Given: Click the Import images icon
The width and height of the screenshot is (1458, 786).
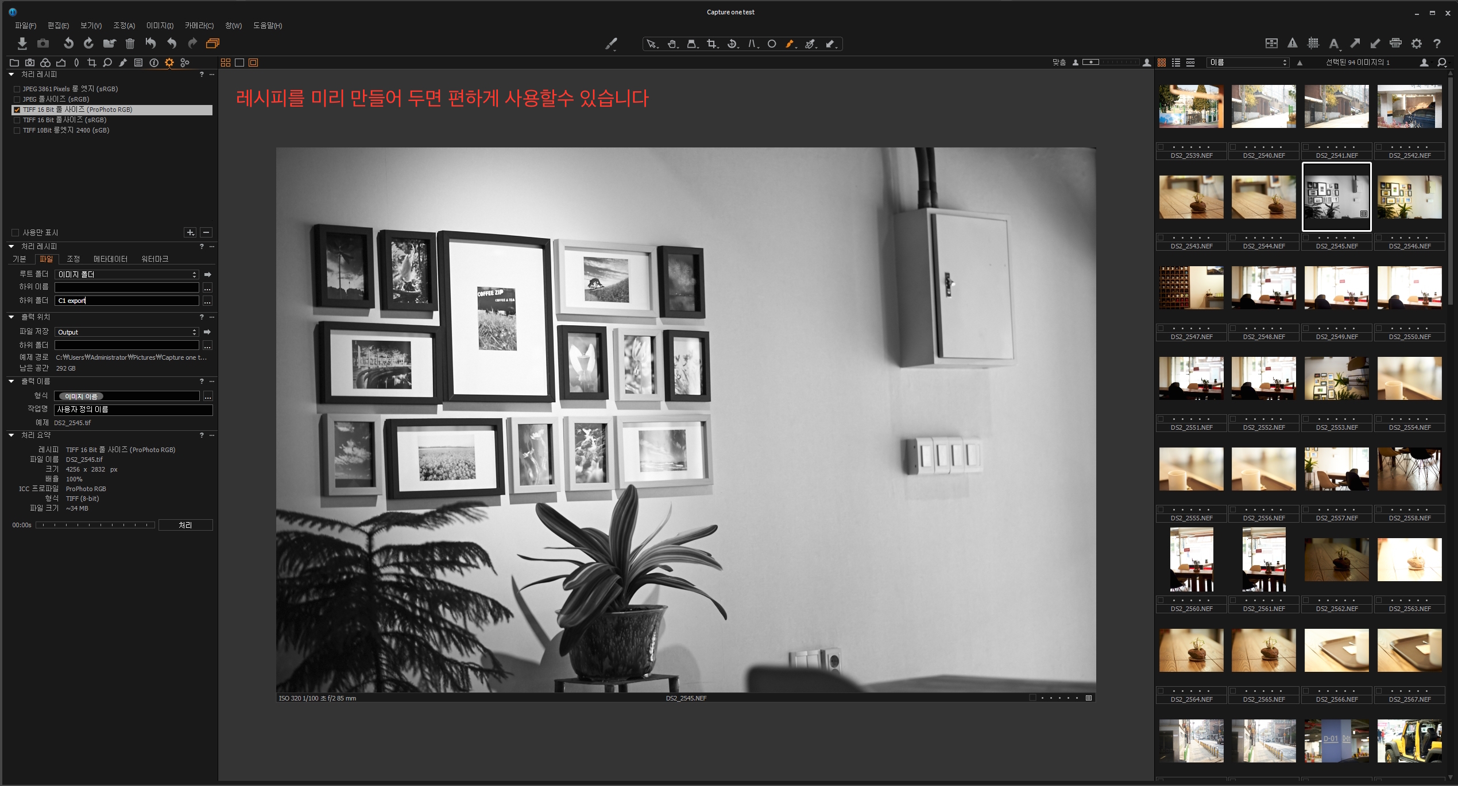Looking at the screenshot, I should point(22,44).
